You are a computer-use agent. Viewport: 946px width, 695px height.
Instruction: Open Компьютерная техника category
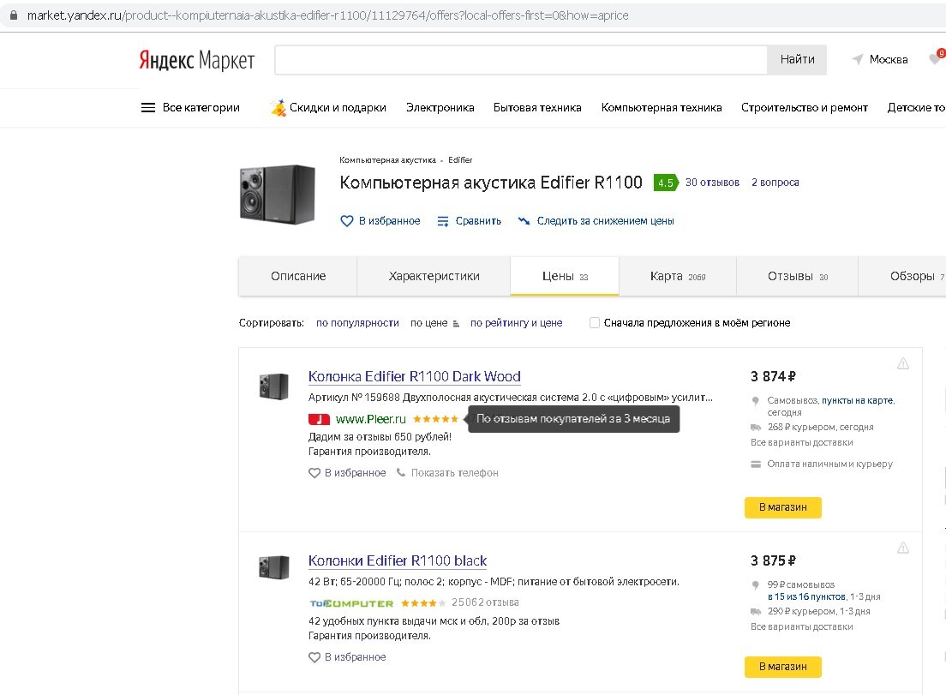pos(662,107)
